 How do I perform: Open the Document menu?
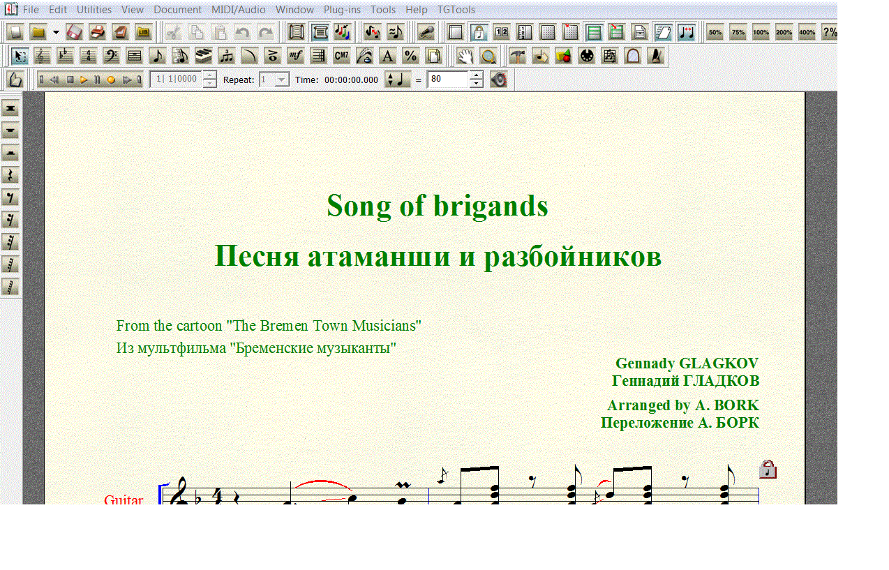tap(177, 10)
